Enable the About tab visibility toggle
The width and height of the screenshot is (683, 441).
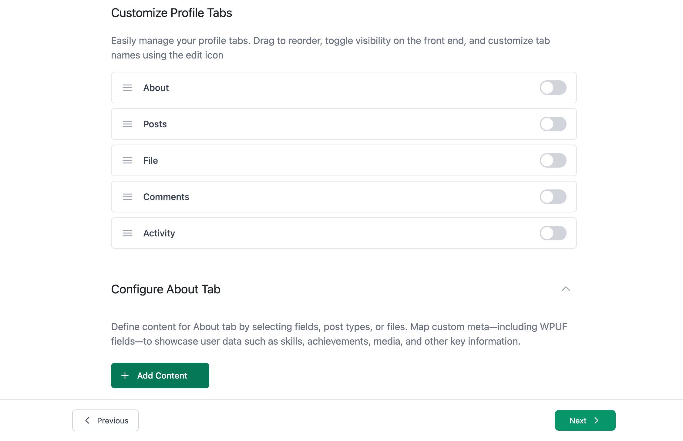coord(553,88)
